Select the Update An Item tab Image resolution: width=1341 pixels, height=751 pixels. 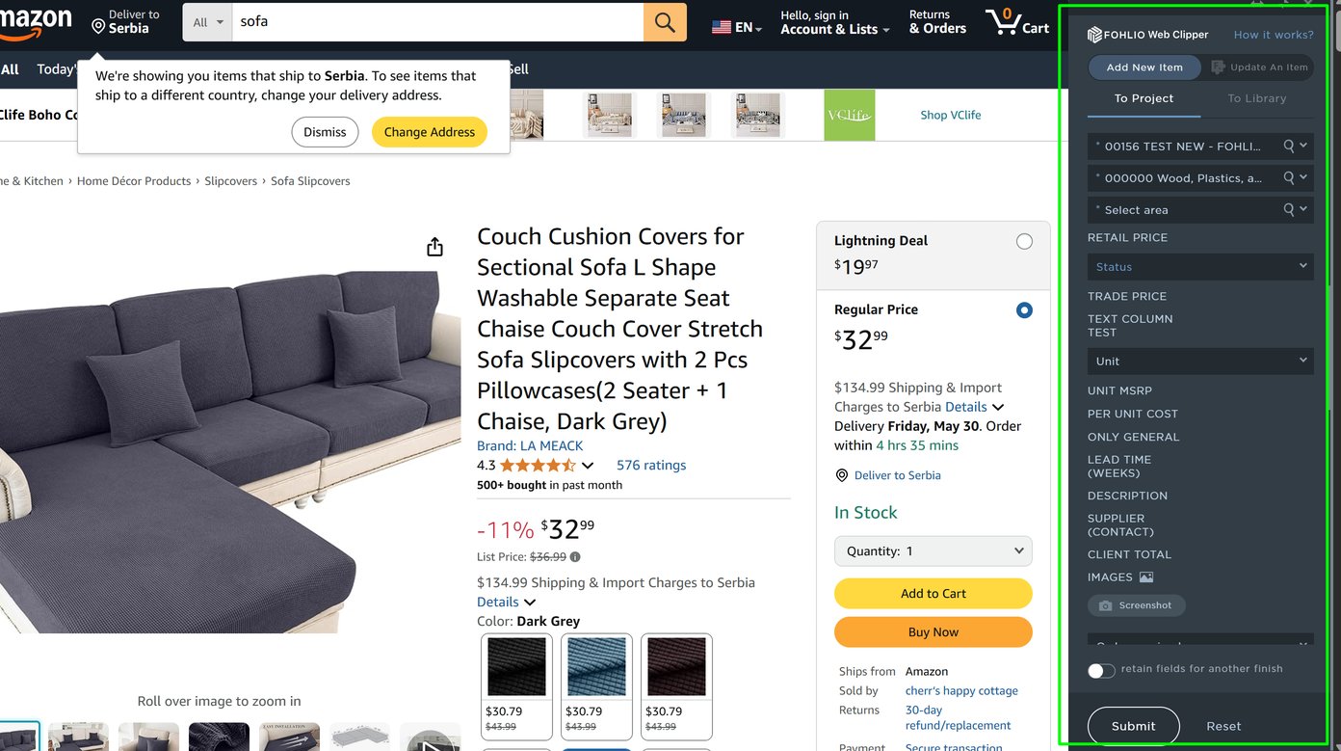(1260, 67)
